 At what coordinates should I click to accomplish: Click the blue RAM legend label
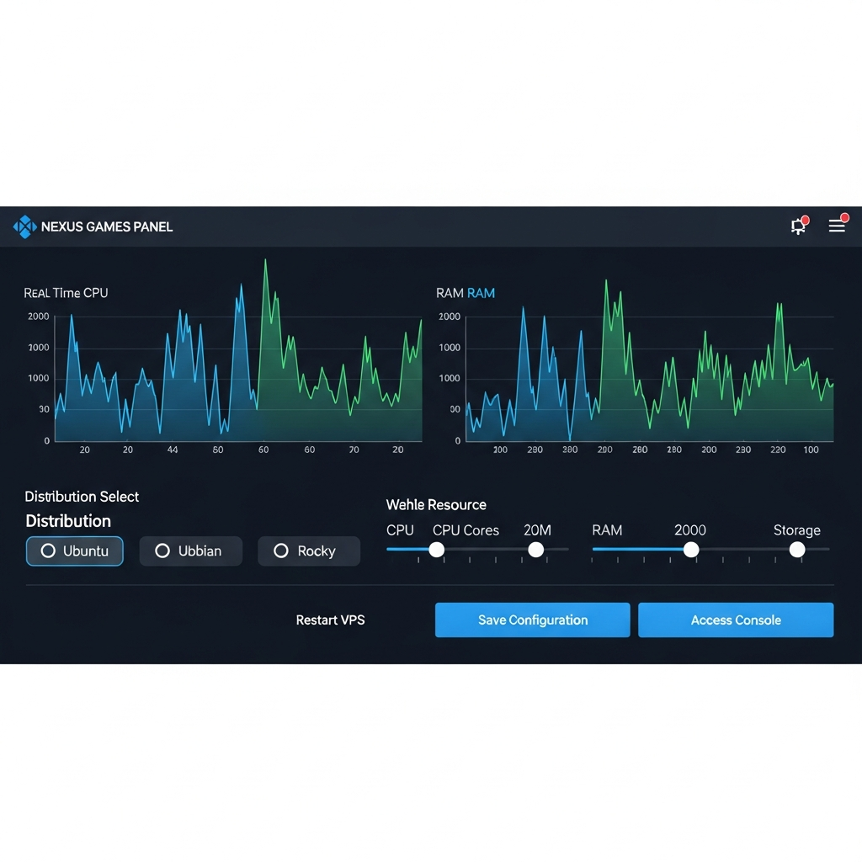pos(481,293)
